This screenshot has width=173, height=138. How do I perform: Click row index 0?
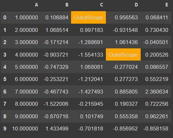click(x=5, y=18)
